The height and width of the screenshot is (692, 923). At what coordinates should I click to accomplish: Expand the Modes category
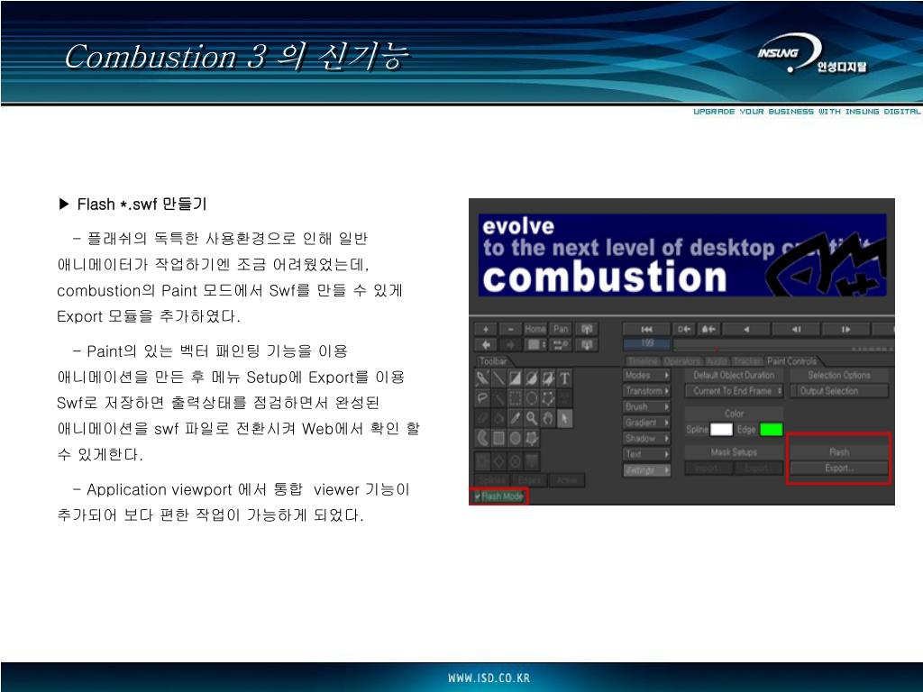(x=646, y=376)
